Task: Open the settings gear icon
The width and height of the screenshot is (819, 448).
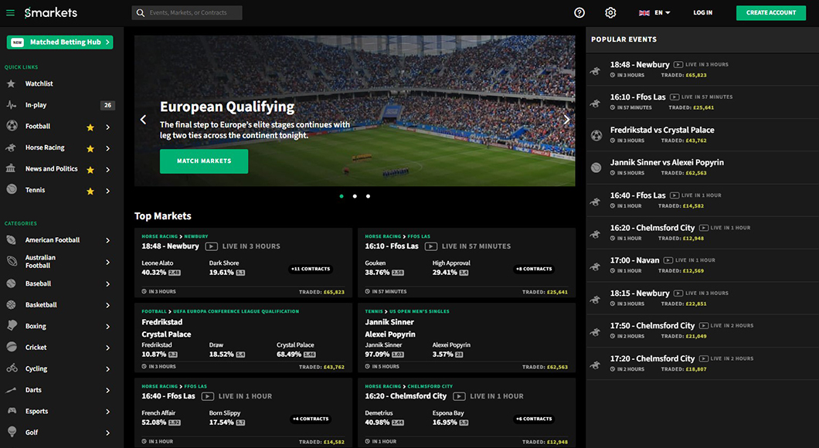Action: tap(610, 12)
